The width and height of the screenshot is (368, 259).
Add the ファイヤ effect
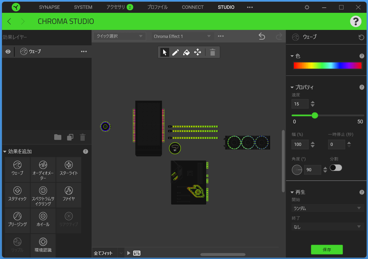point(69,195)
